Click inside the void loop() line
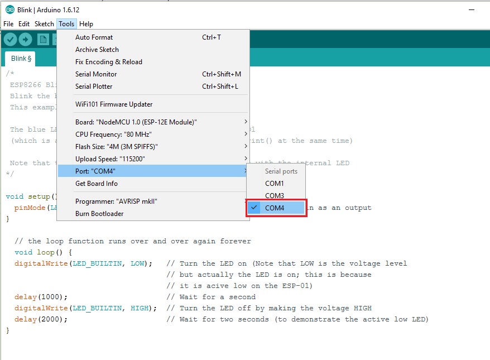This screenshot has height=360, width=490. [43, 252]
